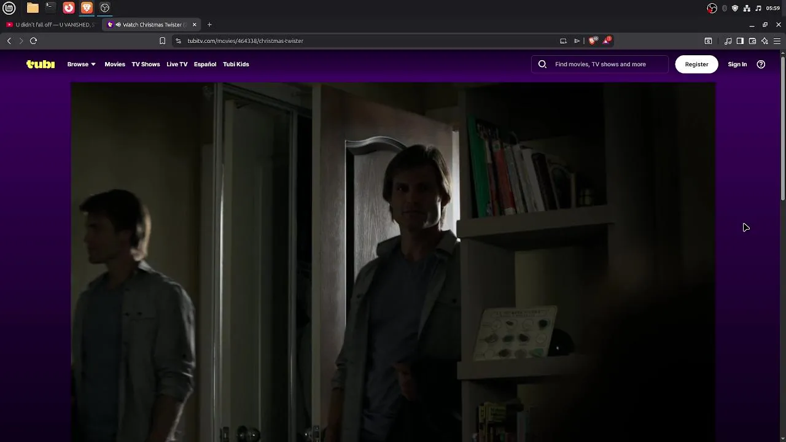Click the search magnifier icon
The height and width of the screenshot is (442, 786).
coord(542,64)
